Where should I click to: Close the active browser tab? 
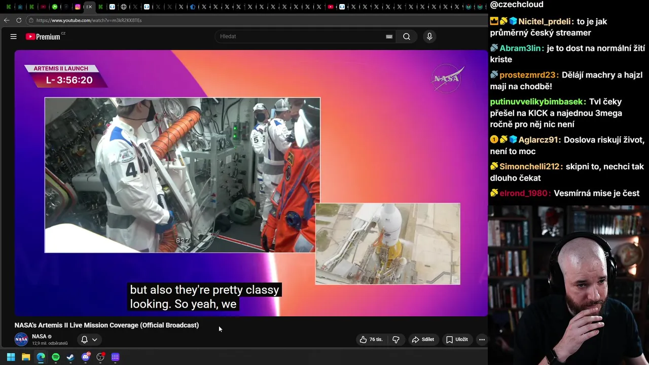click(x=90, y=7)
